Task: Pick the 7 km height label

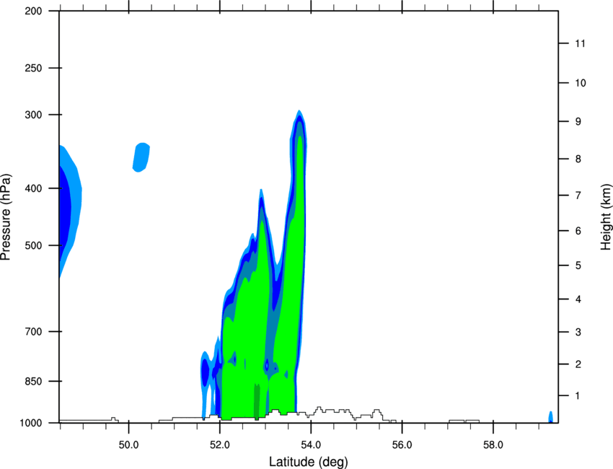Action: click(578, 196)
